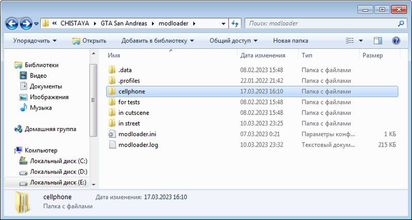Click the 22.01.2022 21:42 date cell
Image resolution: width=412 pixels, height=220 pixels.
[262, 81]
